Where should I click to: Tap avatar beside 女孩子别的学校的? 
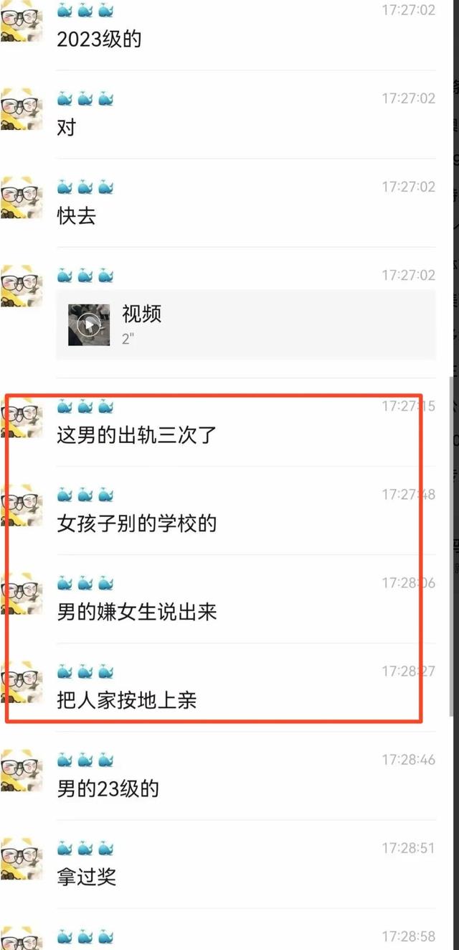click(x=19, y=506)
